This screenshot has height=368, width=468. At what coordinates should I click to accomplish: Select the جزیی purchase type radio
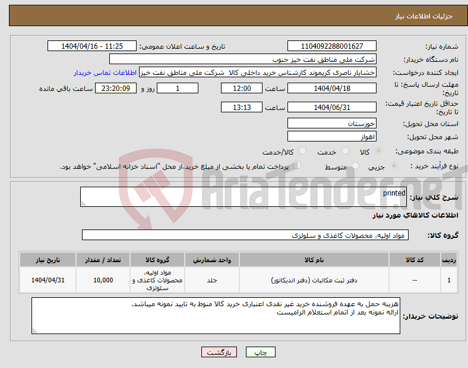pyautogui.click(x=394, y=165)
